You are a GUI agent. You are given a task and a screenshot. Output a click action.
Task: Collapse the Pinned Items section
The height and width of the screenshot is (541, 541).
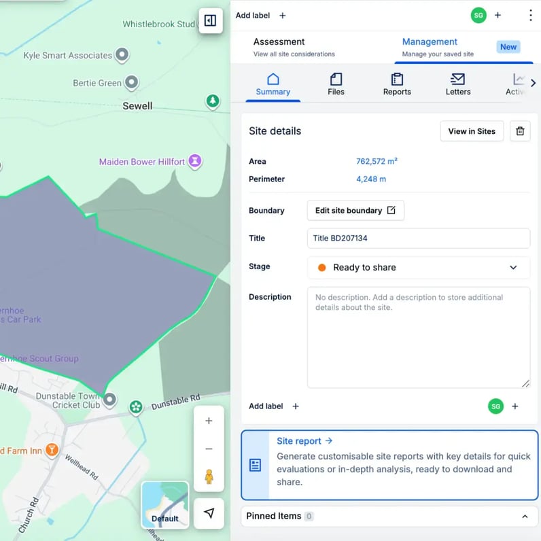(x=525, y=517)
